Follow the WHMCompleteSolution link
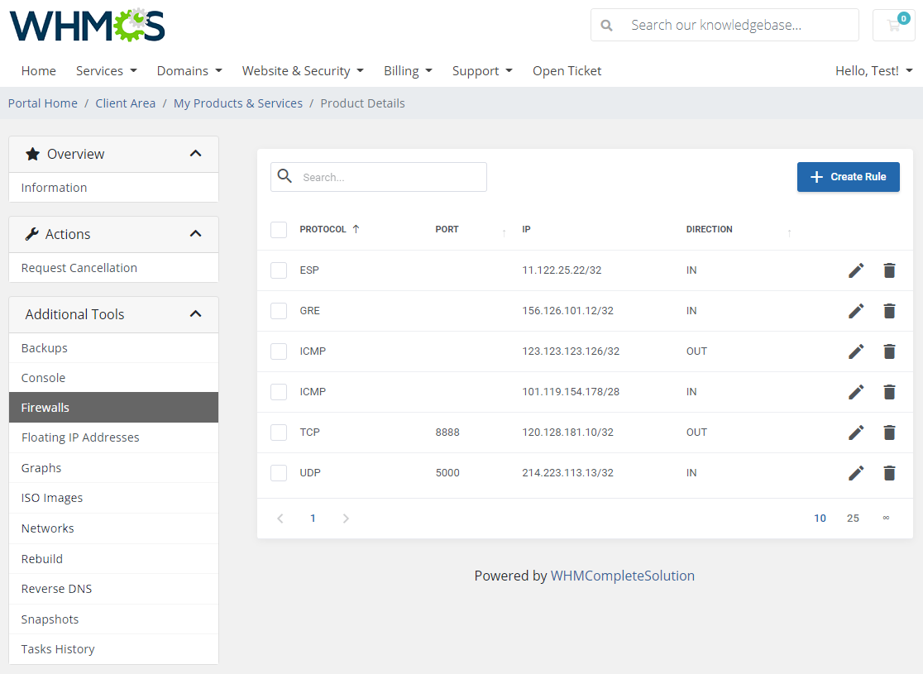Image resolution: width=923 pixels, height=674 pixels. coord(623,576)
